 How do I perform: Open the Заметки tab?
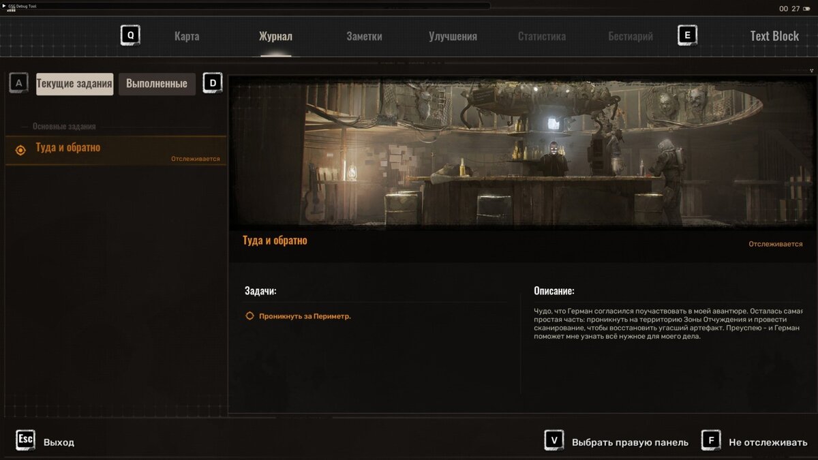pyautogui.click(x=364, y=37)
